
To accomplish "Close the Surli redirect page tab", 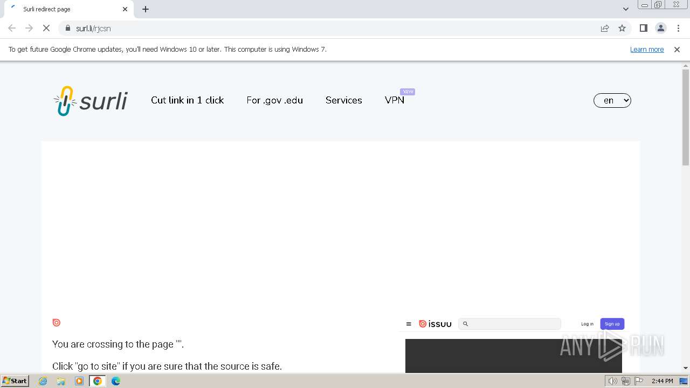I will (x=125, y=9).
